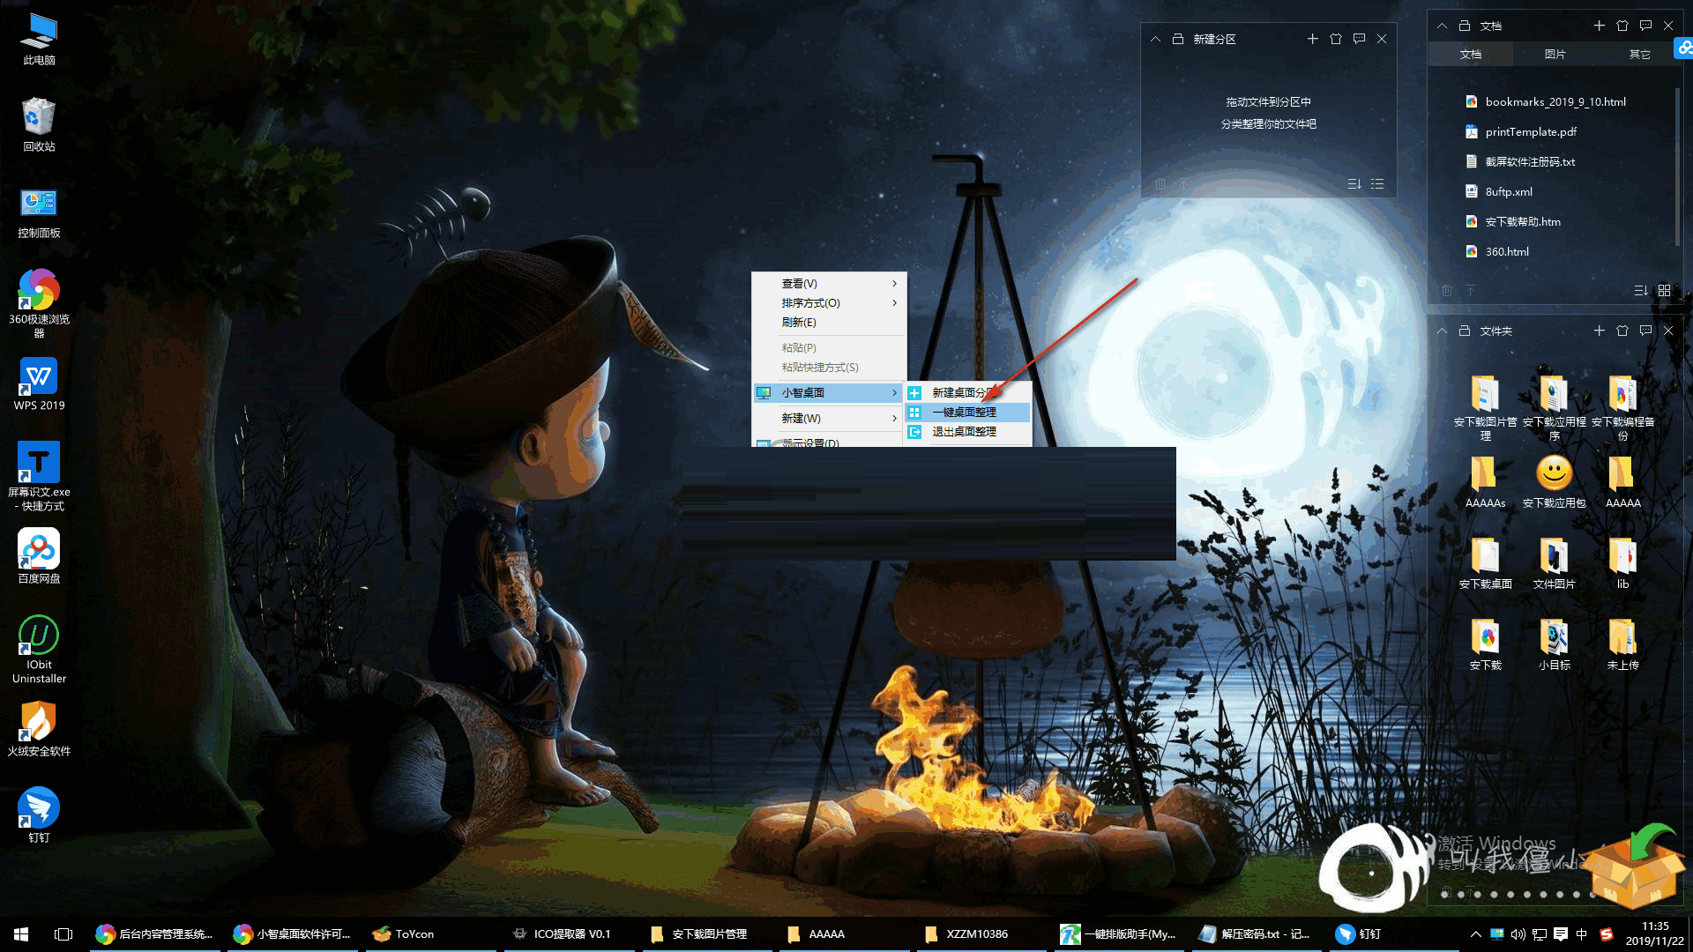Open IObit Uninstaller desktop icon

point(39,636)
